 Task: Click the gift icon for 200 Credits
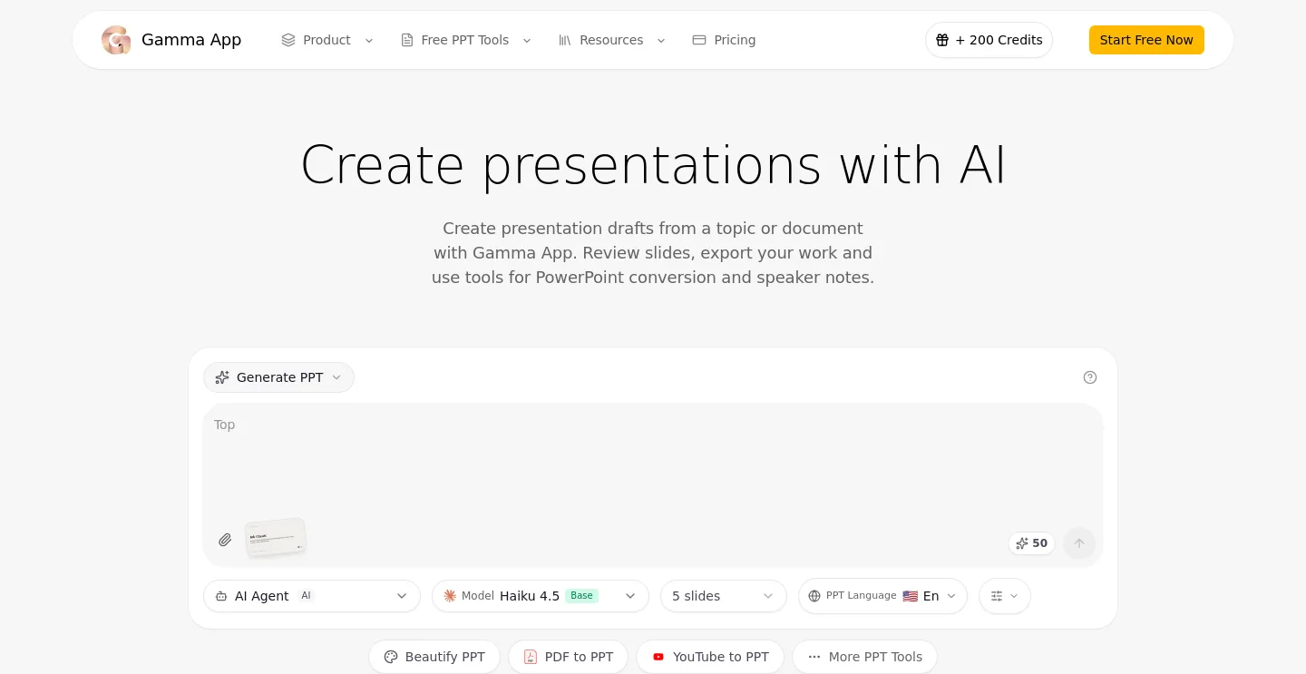942,40
